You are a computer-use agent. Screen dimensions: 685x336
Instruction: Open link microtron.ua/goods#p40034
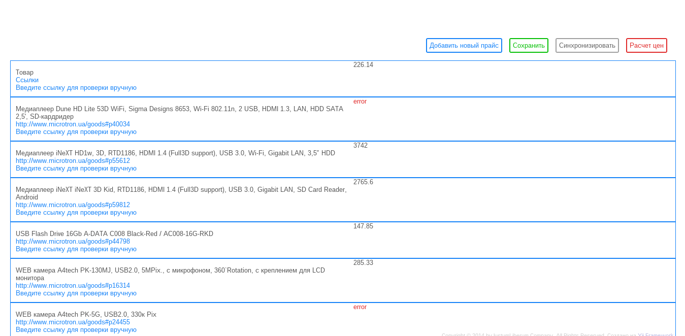tap(73, 124)
